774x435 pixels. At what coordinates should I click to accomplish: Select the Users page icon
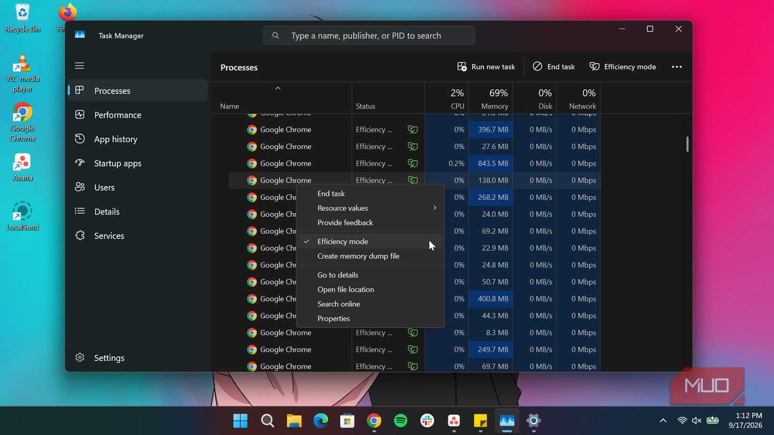click(x=80, y=187)
